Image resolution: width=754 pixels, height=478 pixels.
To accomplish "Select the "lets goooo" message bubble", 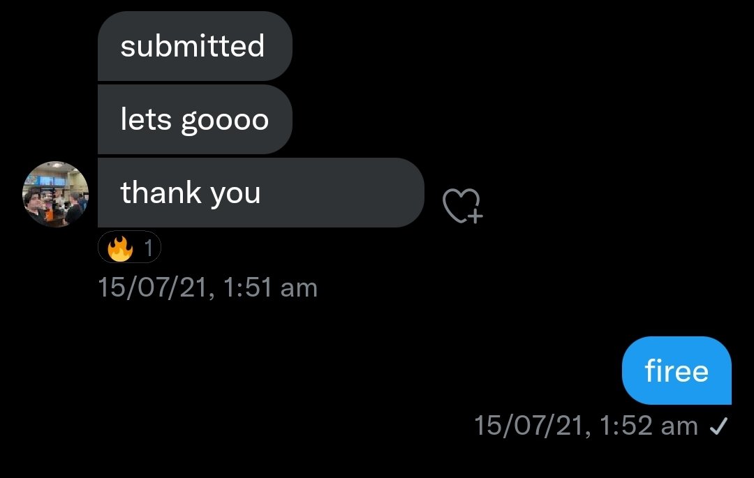I will pyautogui.click(x=194, y=119).
